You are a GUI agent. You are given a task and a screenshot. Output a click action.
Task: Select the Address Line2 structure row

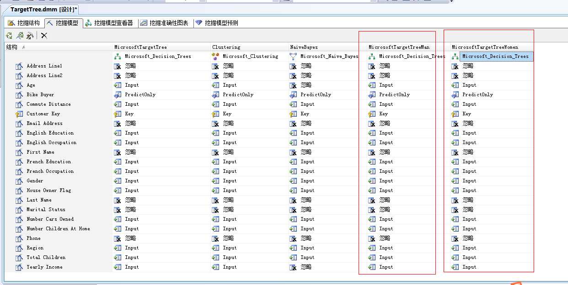coord(59,76)
